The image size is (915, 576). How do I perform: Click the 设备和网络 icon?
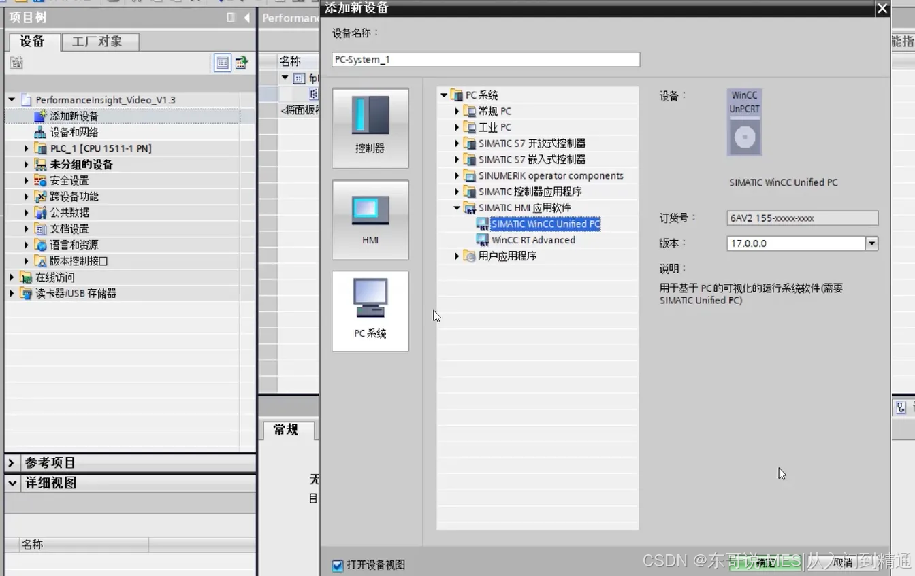tap(40, 133)
